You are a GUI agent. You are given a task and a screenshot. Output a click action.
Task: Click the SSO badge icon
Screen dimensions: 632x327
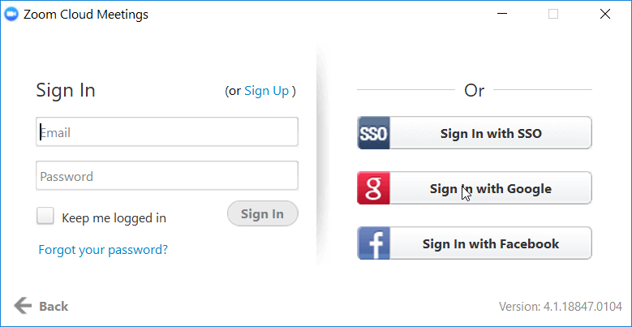(373, 134)
